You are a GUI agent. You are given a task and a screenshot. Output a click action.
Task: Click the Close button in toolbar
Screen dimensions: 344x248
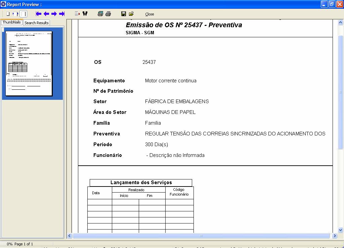tap(149, 14)
